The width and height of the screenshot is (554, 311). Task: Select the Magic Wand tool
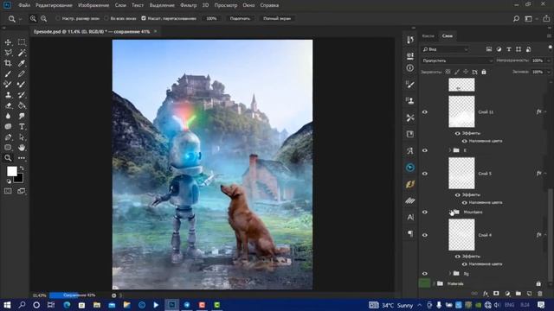coord(22,53)
